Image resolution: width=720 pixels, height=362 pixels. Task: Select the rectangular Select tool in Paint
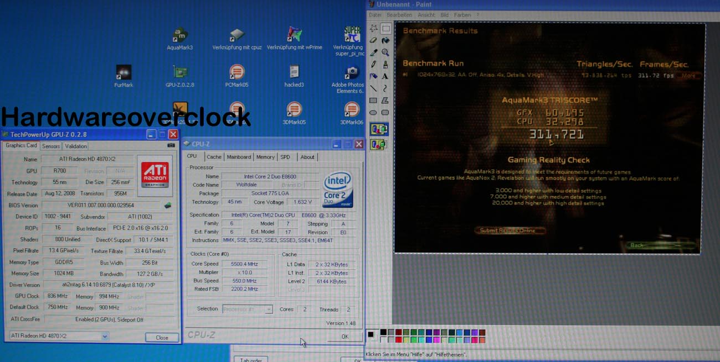[x=385, y=28]
